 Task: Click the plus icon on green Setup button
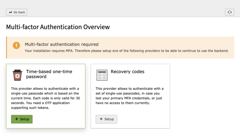tap(17, 119)
